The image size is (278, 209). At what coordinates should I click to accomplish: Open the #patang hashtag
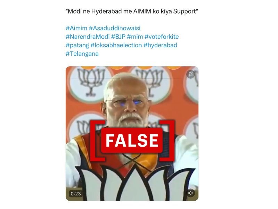coord(77,45)
